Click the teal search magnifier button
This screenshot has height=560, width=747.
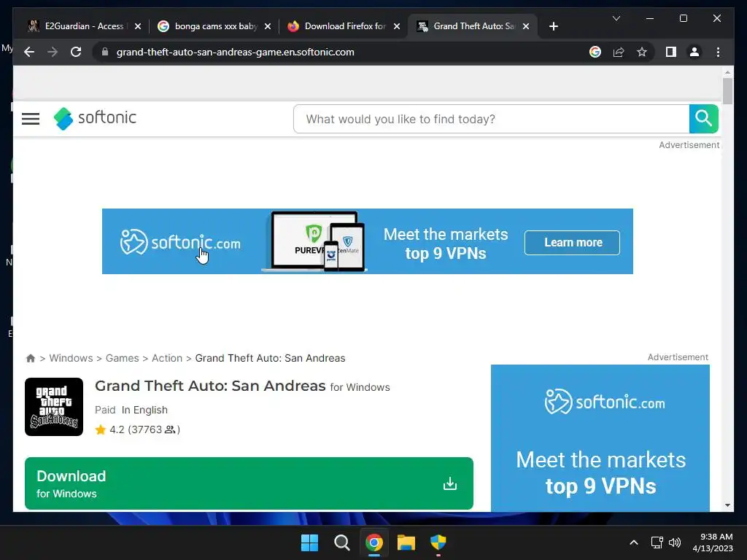703,119
